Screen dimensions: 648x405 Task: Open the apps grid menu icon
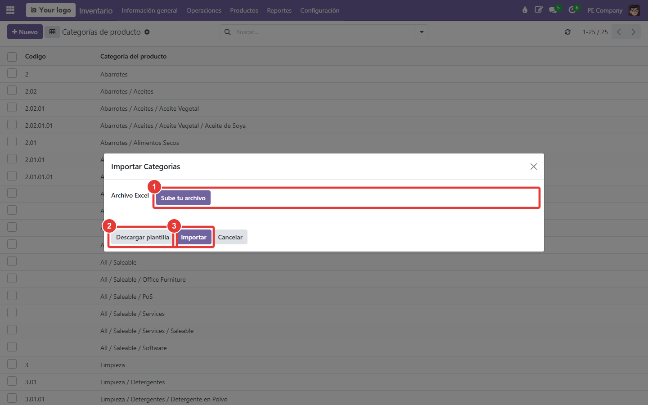10,10
